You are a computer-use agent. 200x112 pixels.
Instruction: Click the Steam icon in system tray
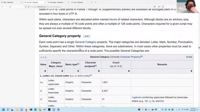[156, 110]
